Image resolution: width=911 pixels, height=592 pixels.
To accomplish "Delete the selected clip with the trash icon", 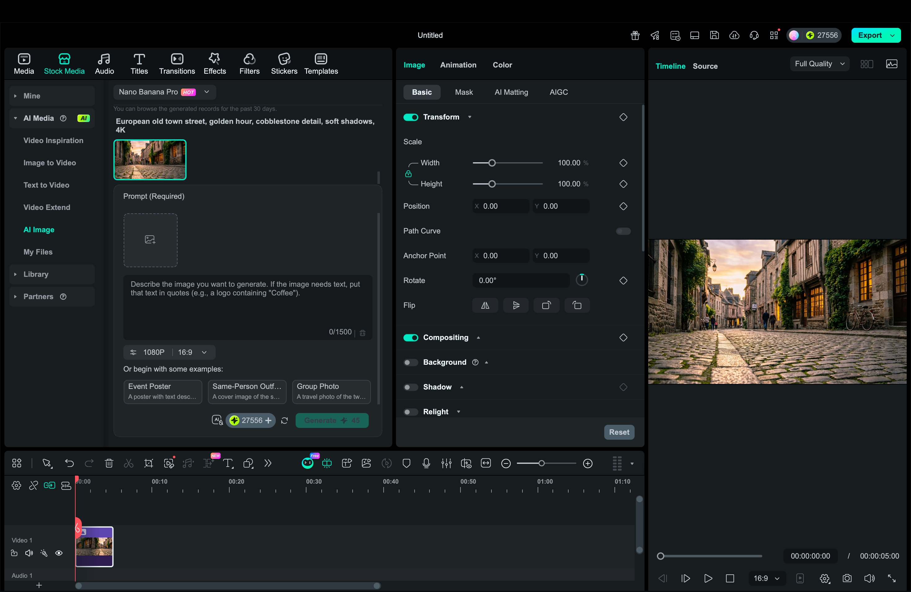I will pyautogui.click(x=109, y=463).
